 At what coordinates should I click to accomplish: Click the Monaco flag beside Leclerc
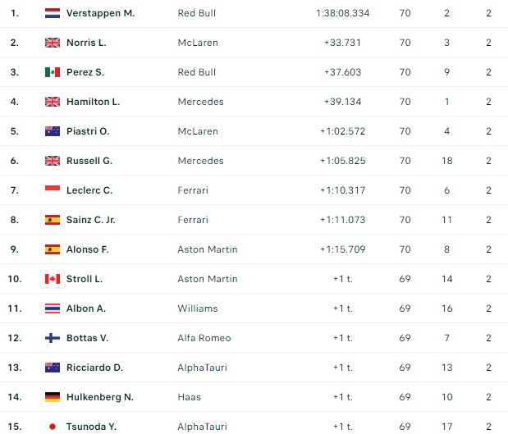(53, 190)
